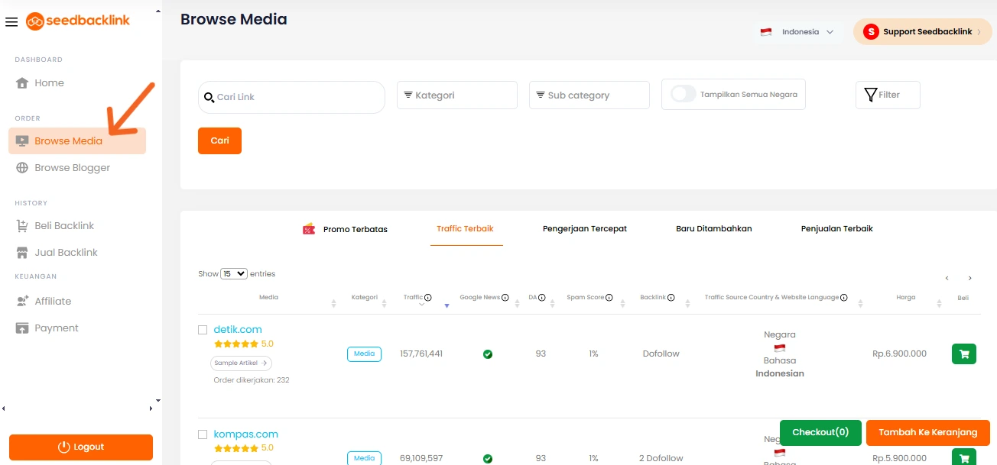Open the hamburger menu icon
997x465 pixels.
point(11,22)
